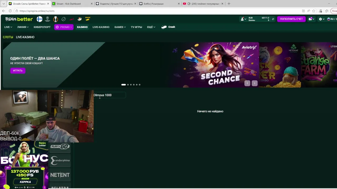
Task: Open the browser tab search dropdown
Action: pyautogui.click(x=3, y=4)
